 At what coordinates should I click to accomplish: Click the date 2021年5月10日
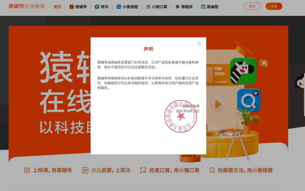[188, 111]
